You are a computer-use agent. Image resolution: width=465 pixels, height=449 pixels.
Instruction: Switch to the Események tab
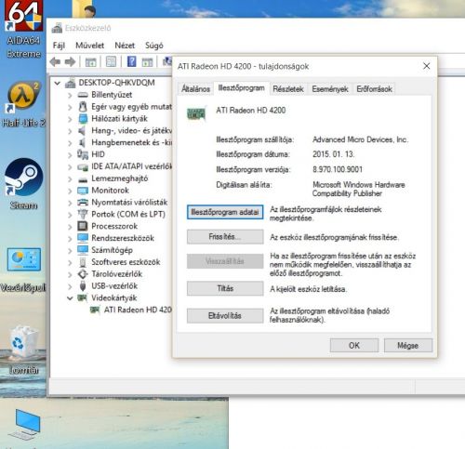coord(330,89)
